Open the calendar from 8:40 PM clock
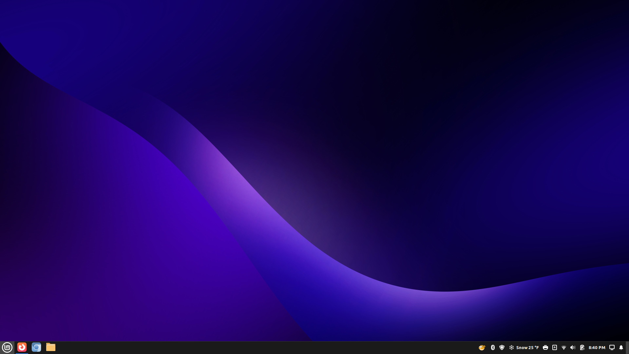 (597, 347)
